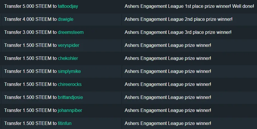The height and width of the screenshot is (129, 257).
Task: Visit the veryspider account link
Action: point(68,45)
